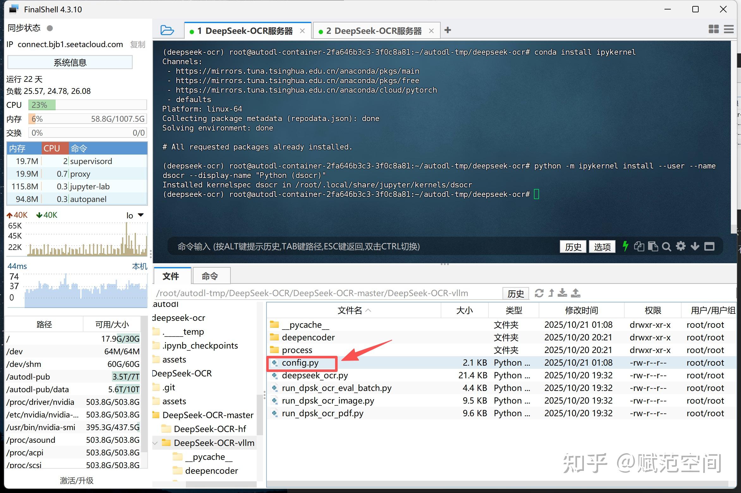Click the download icon in terminal toolbar
Viewport: 741px width, 493px height.
695,246
